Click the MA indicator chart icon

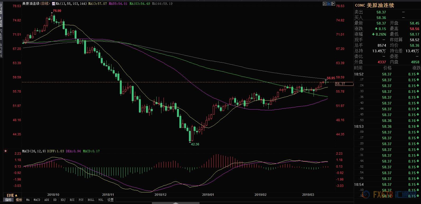click(x=54, y=4)
